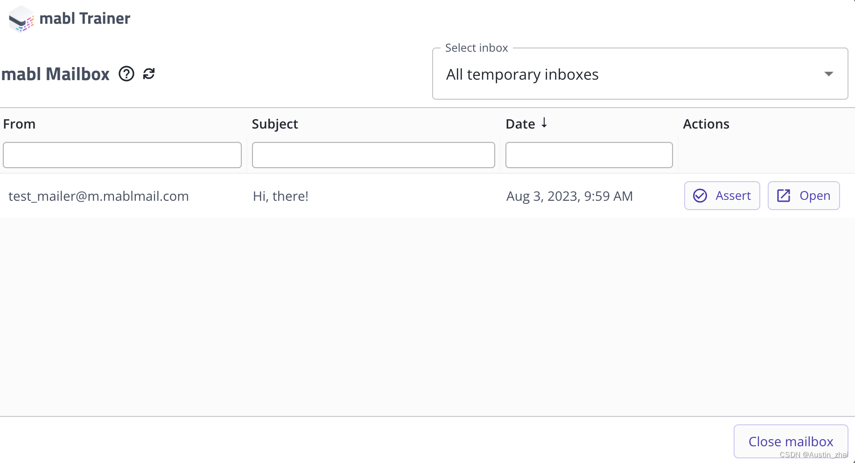Click the Aug 3, 2023 date cell
The height and width of the screenshot is (463, 855).
(569, 196)
